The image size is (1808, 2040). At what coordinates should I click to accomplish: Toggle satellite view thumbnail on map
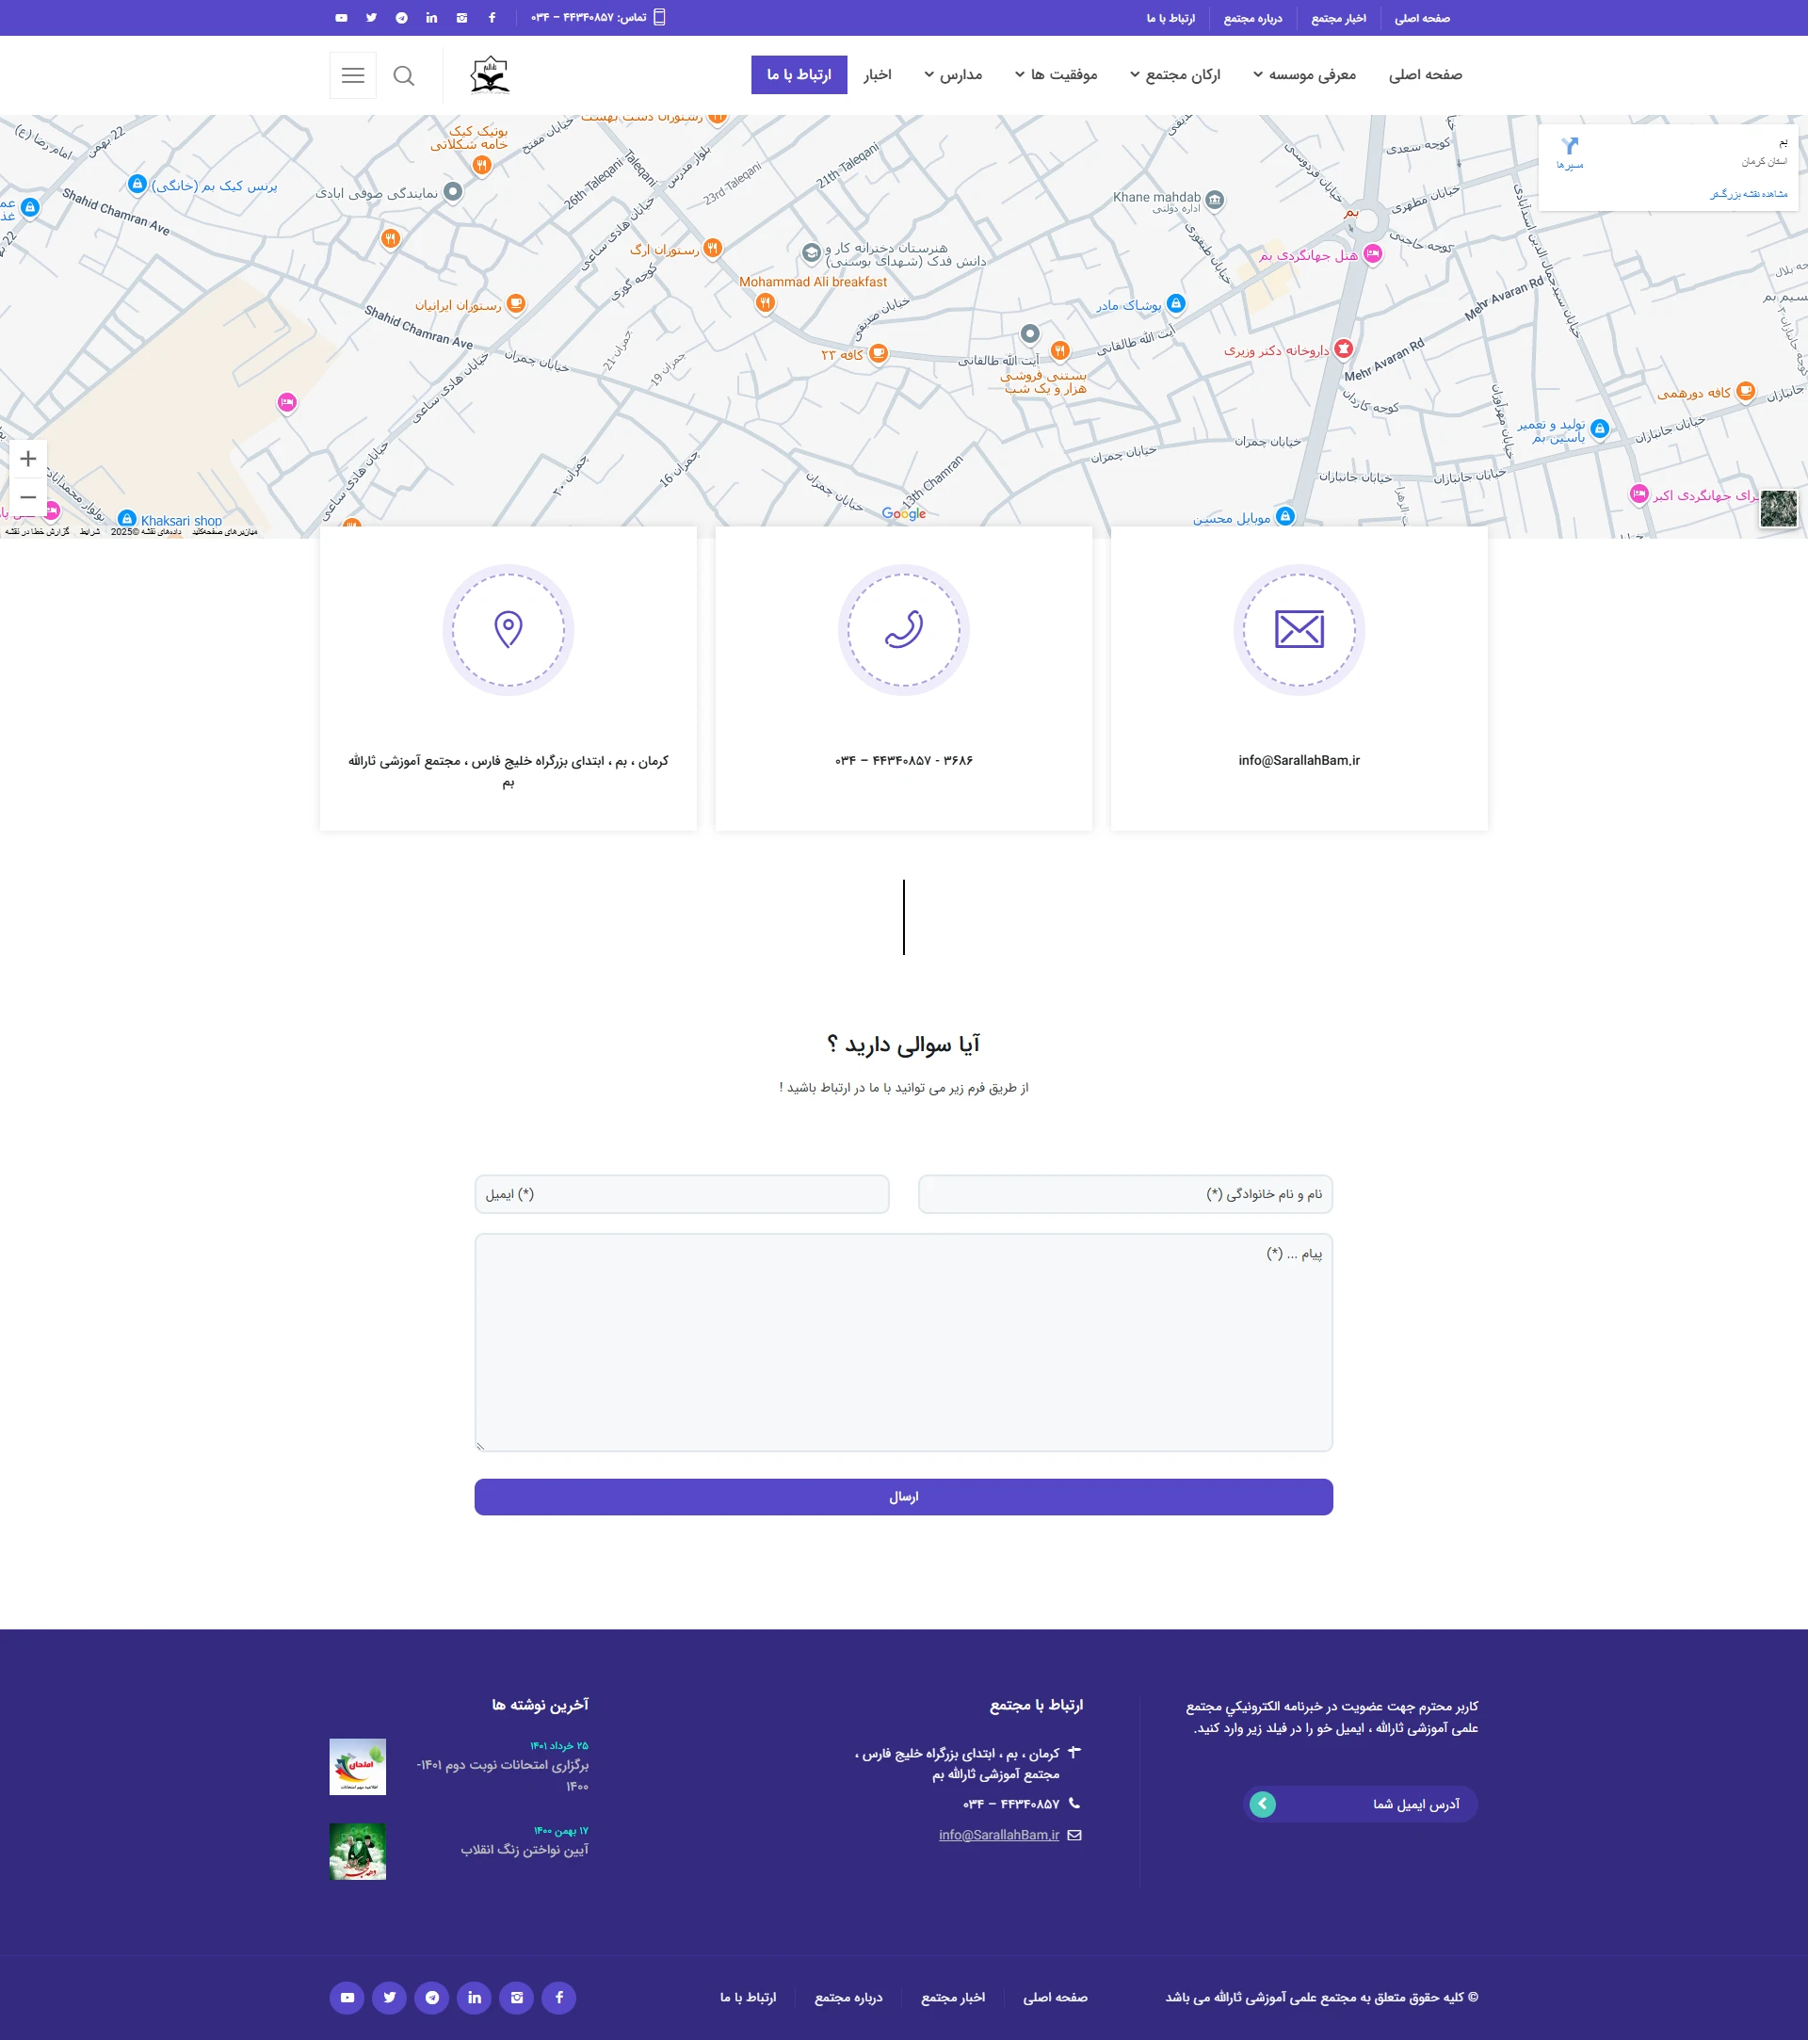click(1778, 509)
